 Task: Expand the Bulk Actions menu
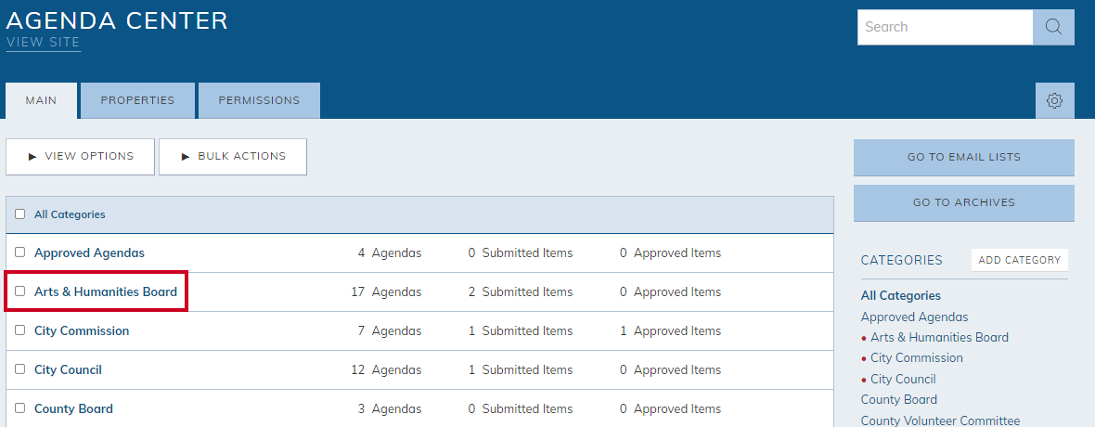233,157
